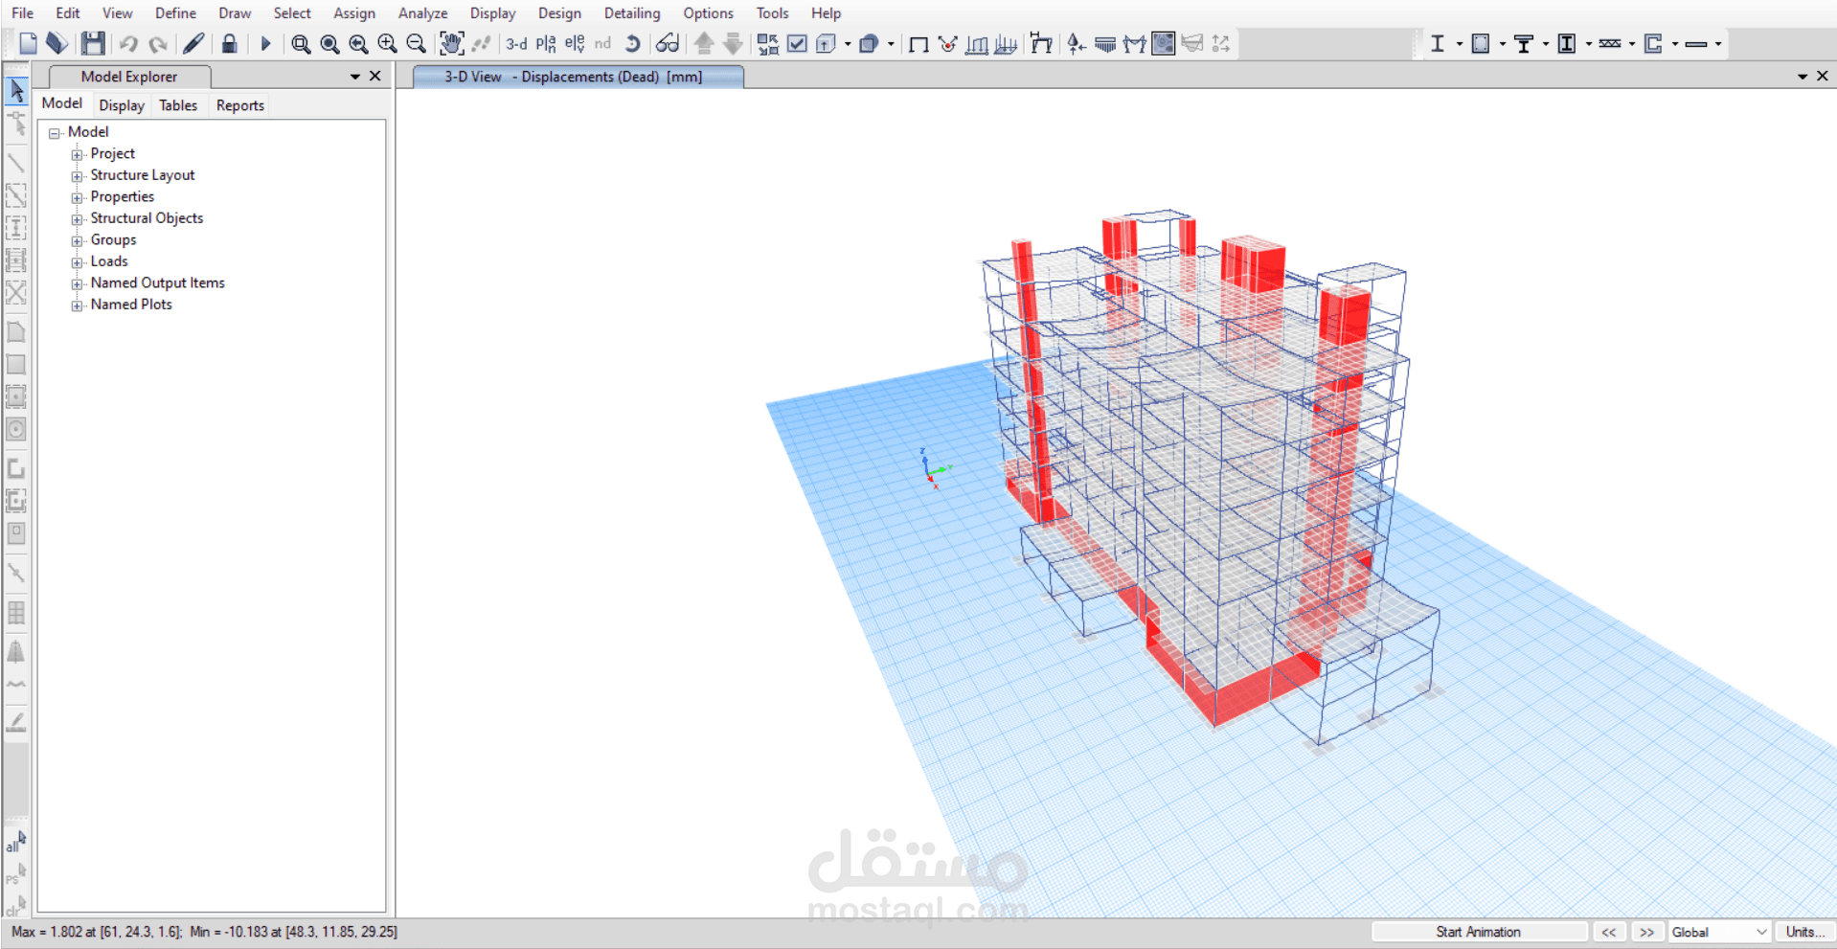Click the >> next step button

click(x=1646, y=932)
